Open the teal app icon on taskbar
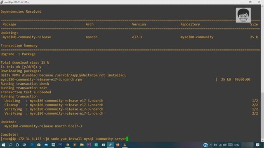264x148 pixels. click(x=96, y=145)
